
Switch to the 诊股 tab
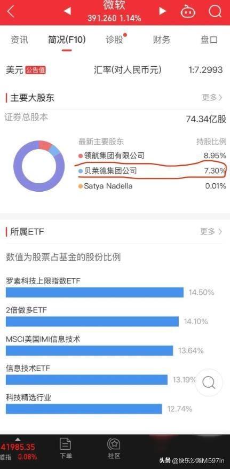pyautogui.click(x=114, y=40)
